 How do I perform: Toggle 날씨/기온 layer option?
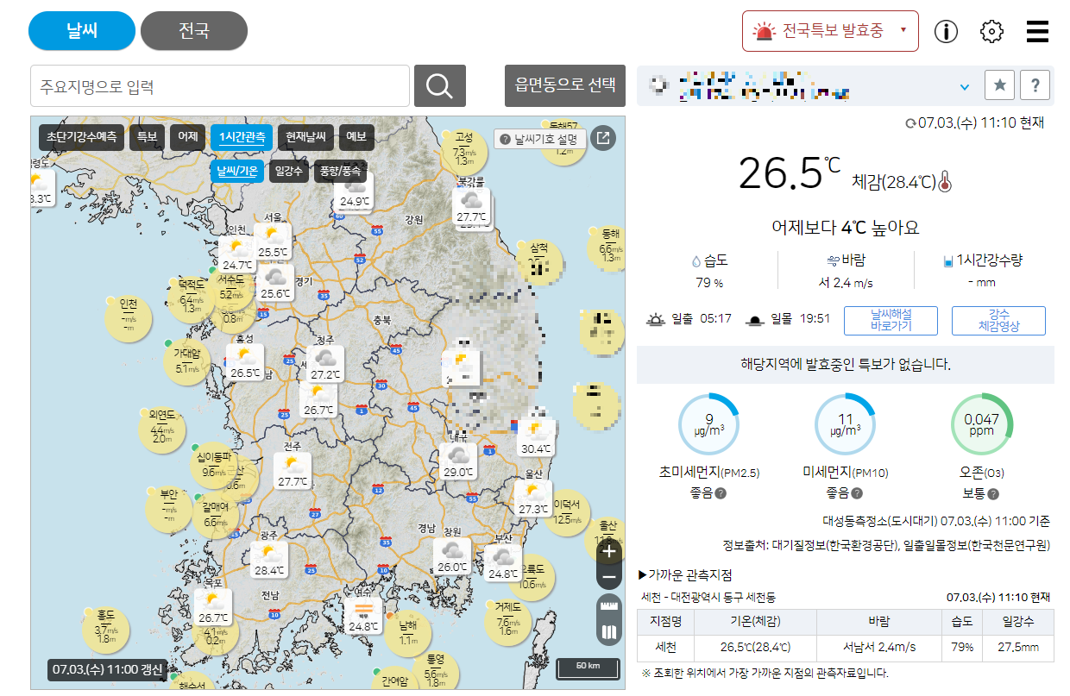[x=237, y=172]
